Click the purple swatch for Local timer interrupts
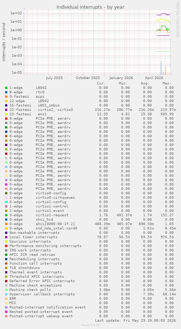 tap(6, 237)
